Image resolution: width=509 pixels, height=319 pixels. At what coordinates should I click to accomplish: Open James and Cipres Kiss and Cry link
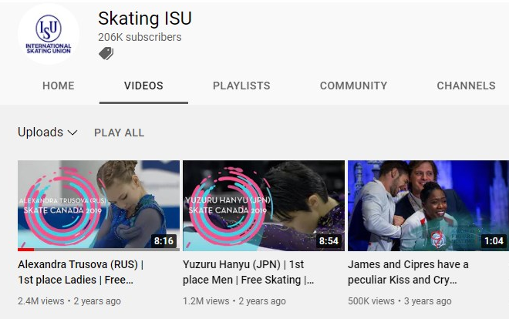pos(408,272)
